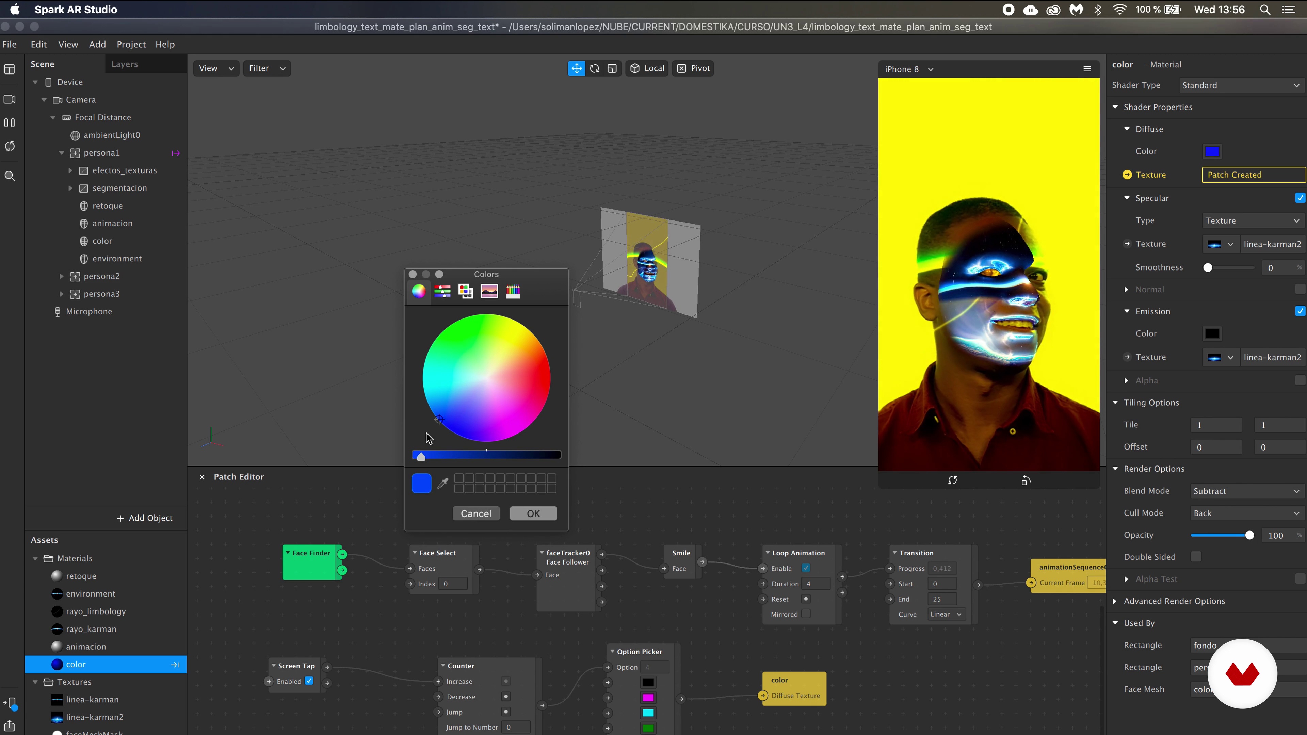Enable the Alpha Test checkbox
The width and height of the screenshot is (1307, 735).
pos(1300,579)
